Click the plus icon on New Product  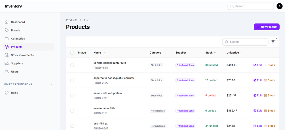point(258,27)
